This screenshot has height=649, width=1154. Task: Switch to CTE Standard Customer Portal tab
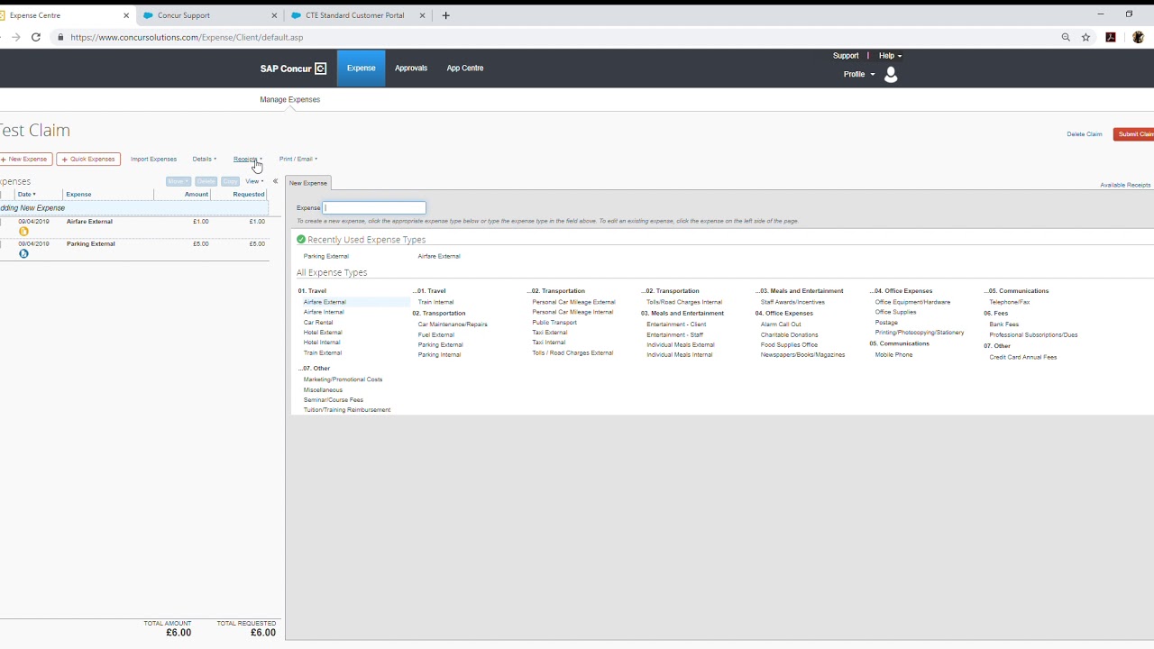358,15
